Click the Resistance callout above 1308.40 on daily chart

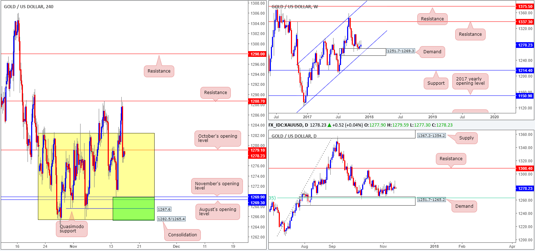451,159
